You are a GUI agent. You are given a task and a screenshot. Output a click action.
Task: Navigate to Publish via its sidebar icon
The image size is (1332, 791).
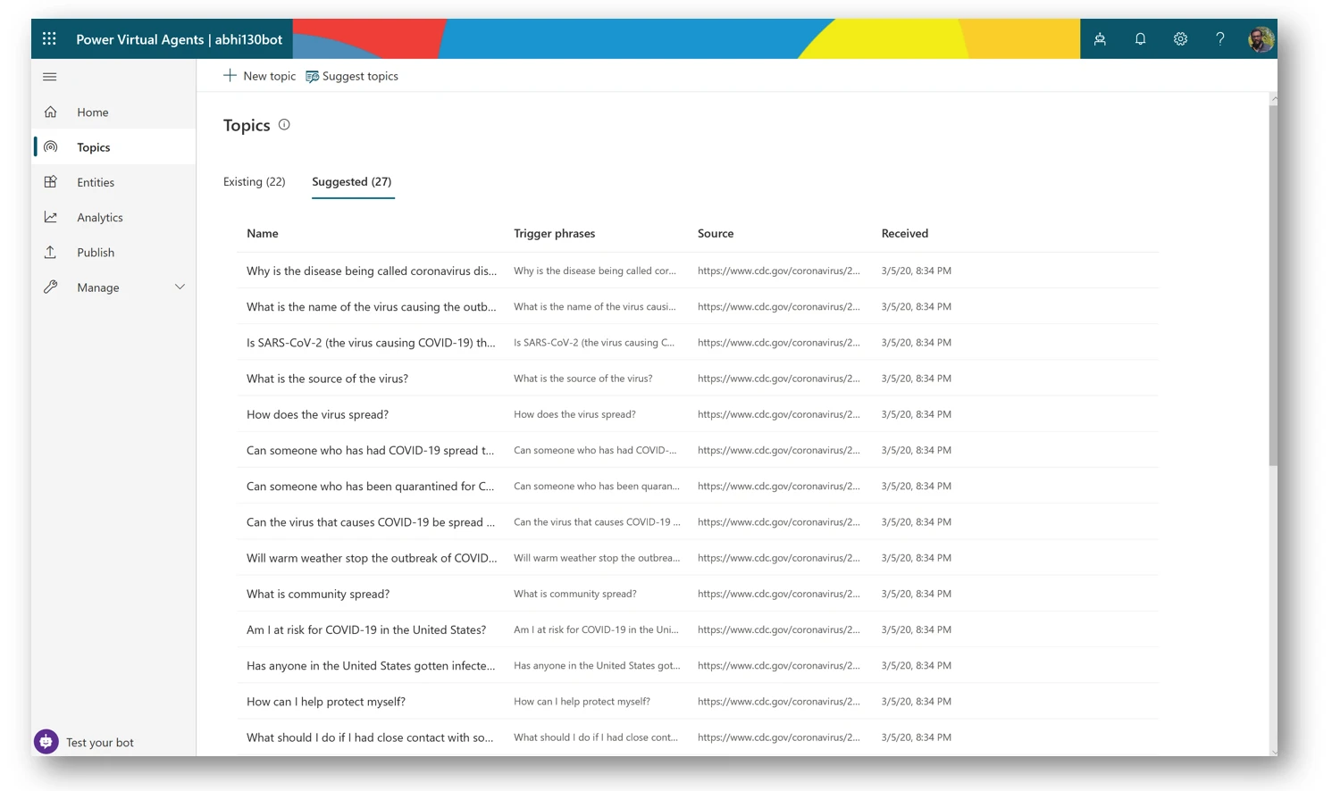coord(95,252)
